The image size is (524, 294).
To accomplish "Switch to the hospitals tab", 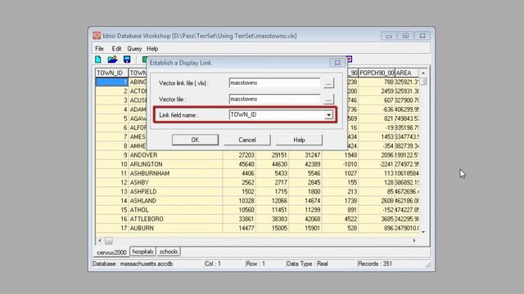I will 142,252.
